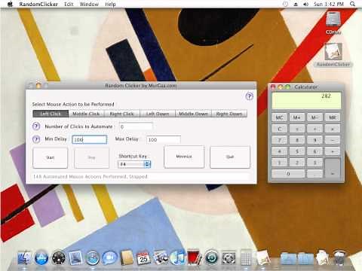Click the Start button
Screen dimensions: 362x271
[x=51, y=157]
